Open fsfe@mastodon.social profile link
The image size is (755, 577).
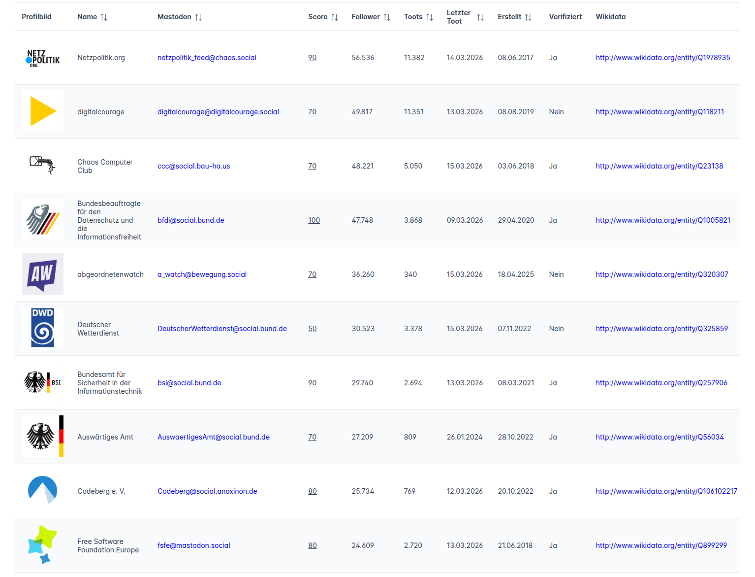click(193, 545)
